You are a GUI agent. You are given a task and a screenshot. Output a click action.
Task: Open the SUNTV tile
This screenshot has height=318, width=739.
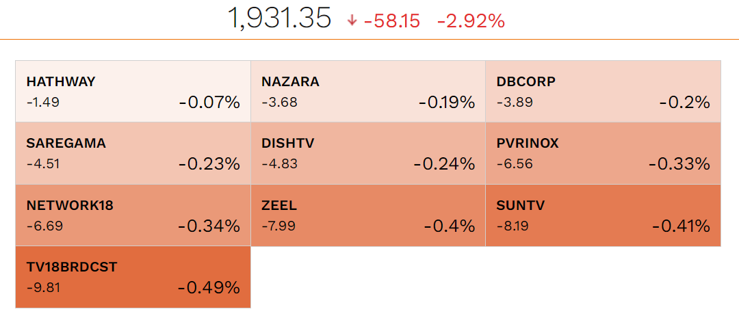604,215
